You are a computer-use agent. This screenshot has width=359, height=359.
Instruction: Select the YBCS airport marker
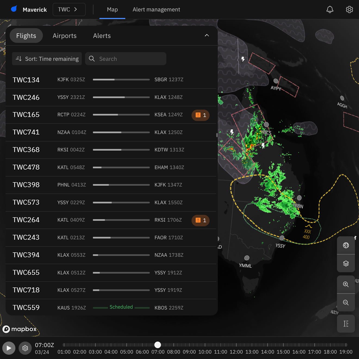[x=266, y=124]
